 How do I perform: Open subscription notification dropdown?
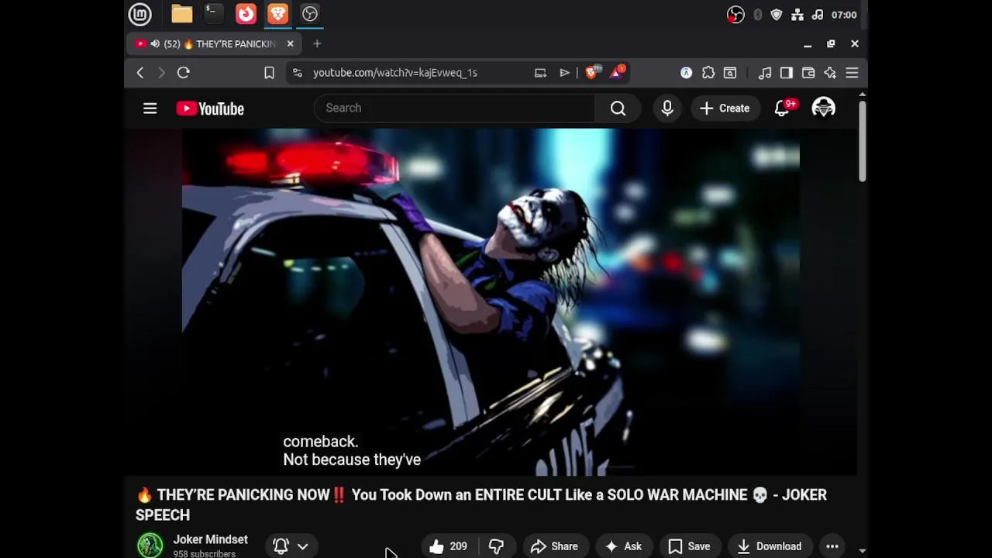click(x=291, y=546)
